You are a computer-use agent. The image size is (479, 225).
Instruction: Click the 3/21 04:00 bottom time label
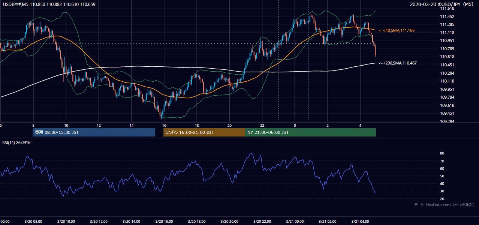coord(360,222)
